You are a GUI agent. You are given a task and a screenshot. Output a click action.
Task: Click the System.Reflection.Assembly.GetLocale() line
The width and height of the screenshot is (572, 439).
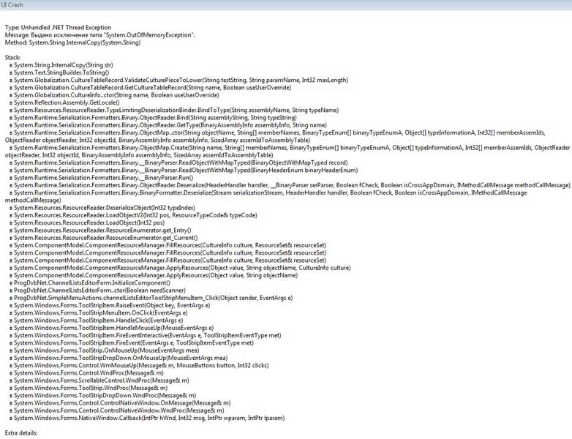pyautogui.click(x=64, y=103)
